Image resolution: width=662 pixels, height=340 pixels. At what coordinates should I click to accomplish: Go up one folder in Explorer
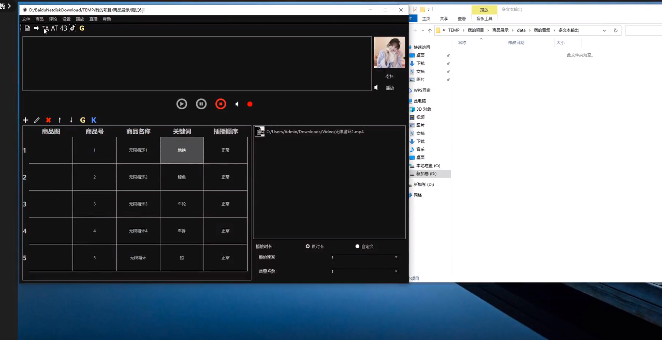430,30
